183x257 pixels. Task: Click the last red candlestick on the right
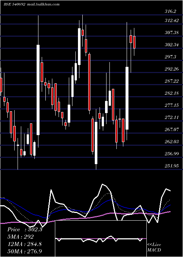tap(134, 42)
